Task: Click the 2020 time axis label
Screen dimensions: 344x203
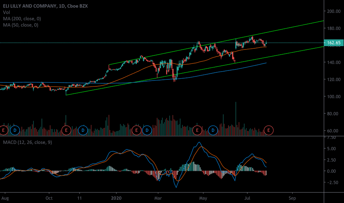Action: [116, 198]
